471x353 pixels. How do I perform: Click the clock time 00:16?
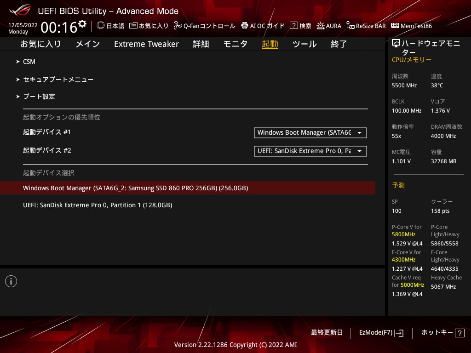pyautogui.click(x=59, y=28)
